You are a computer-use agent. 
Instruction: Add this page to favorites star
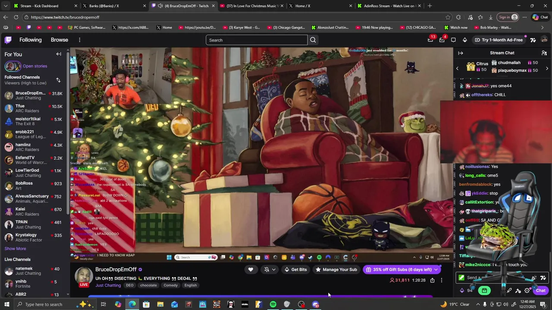[448, 17]
